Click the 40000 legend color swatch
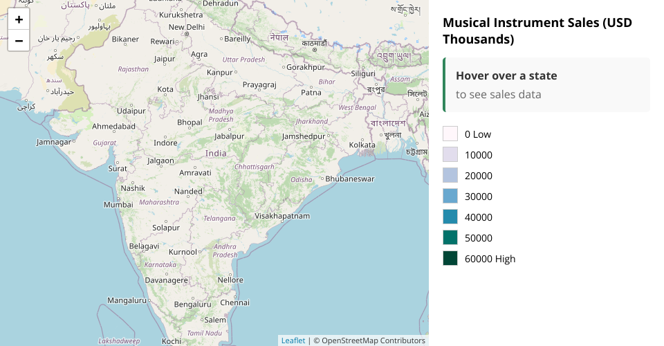 click(x=450, y=217)
